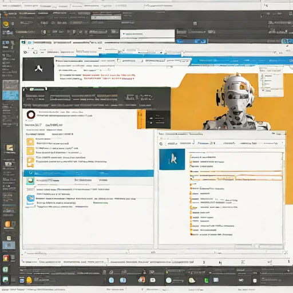Click the blue picture icon in the list
This screenshot has width=293, height=293.
tap(30, 199)
